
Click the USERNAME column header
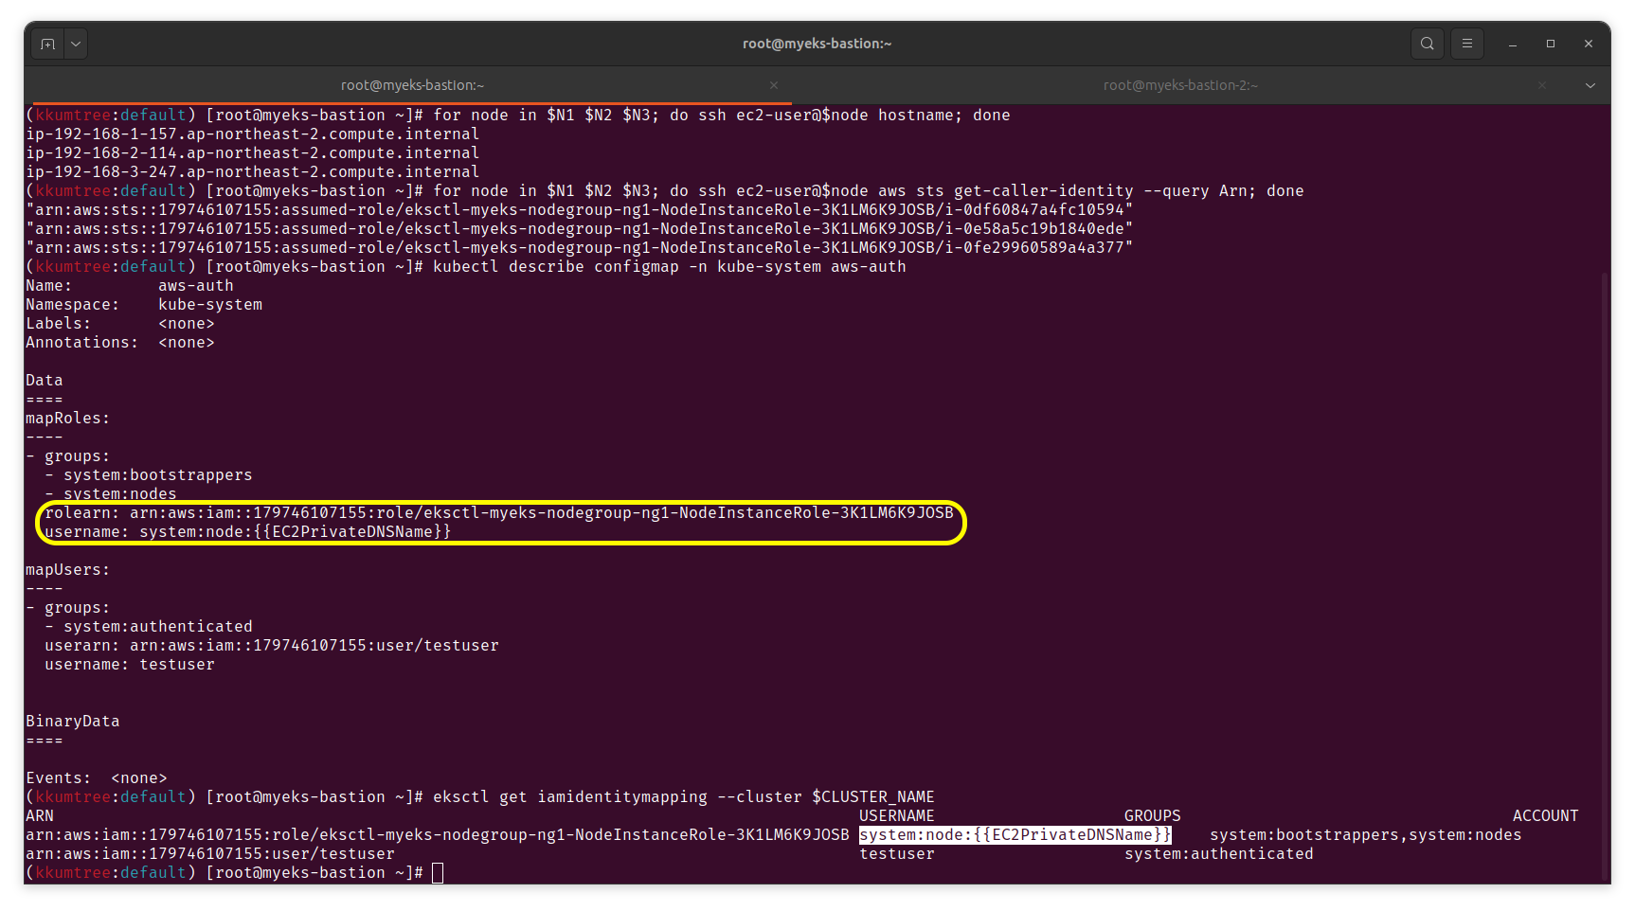(896, 816)
